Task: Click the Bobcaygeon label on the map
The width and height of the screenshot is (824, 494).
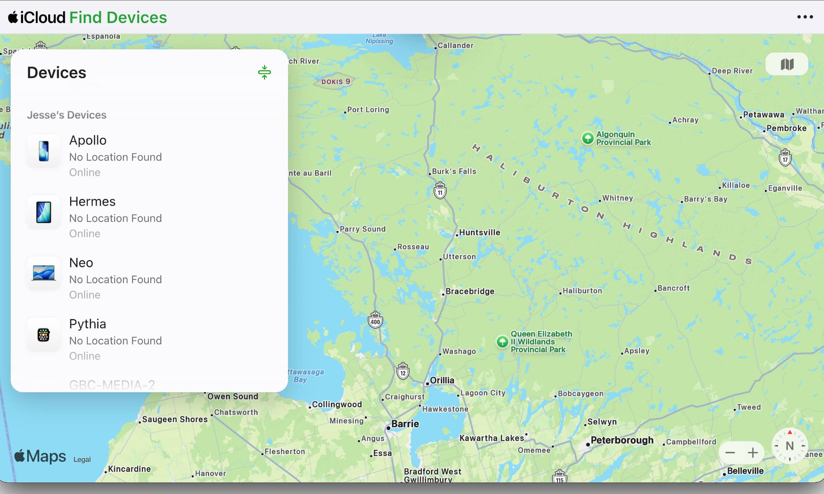Action: (581, 394)
